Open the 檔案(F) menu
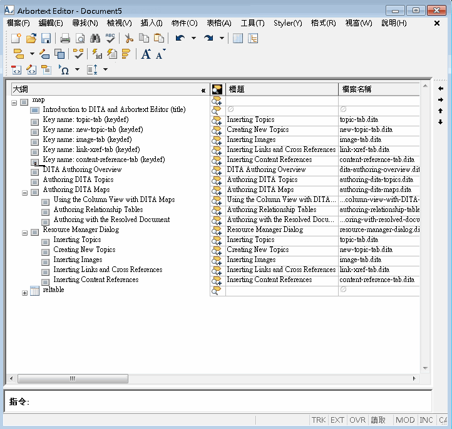 coord(18,23)
